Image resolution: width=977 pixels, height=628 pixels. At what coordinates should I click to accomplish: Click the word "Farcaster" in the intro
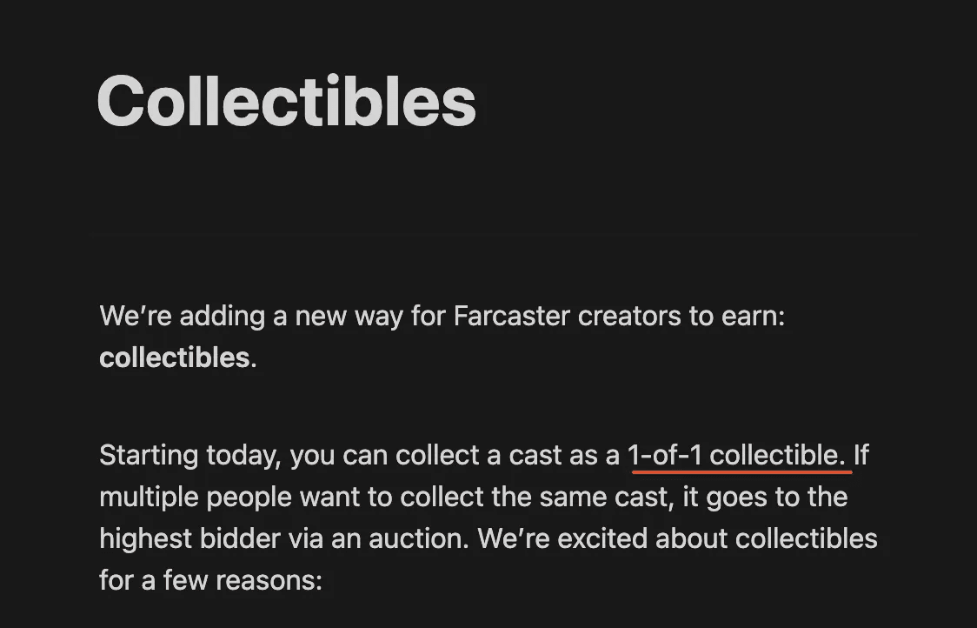click(512, 317)
